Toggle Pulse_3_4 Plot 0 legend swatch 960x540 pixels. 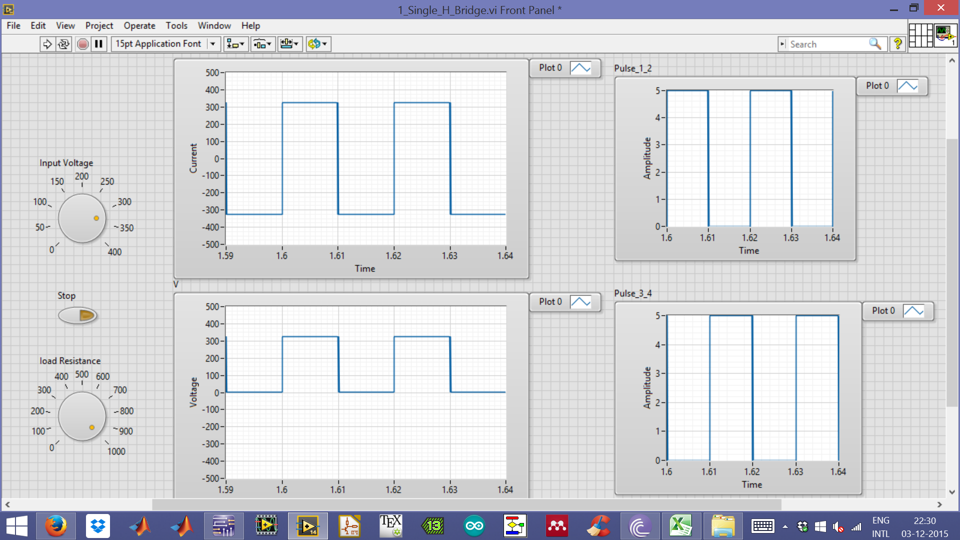point(913,311)
